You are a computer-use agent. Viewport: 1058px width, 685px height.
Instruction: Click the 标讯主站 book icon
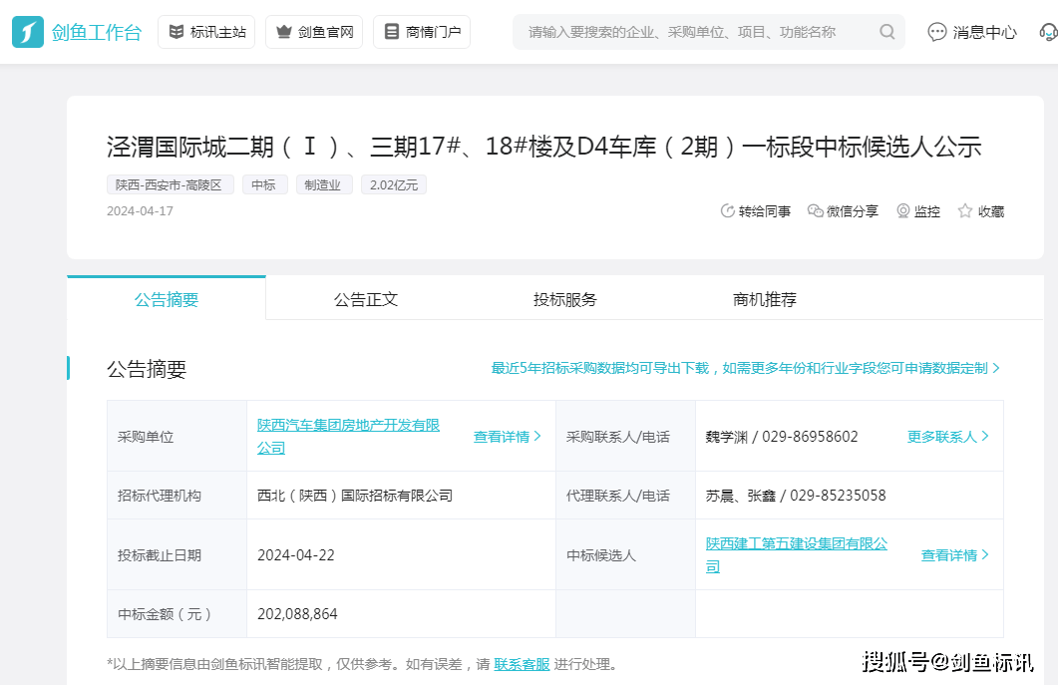176,32
